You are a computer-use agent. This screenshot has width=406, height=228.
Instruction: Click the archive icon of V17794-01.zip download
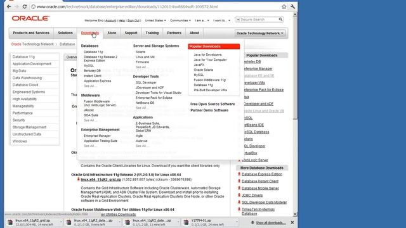(x=186, y=222)
